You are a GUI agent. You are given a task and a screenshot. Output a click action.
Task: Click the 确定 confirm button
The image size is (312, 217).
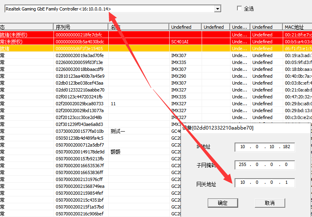[x=222, y=203]
